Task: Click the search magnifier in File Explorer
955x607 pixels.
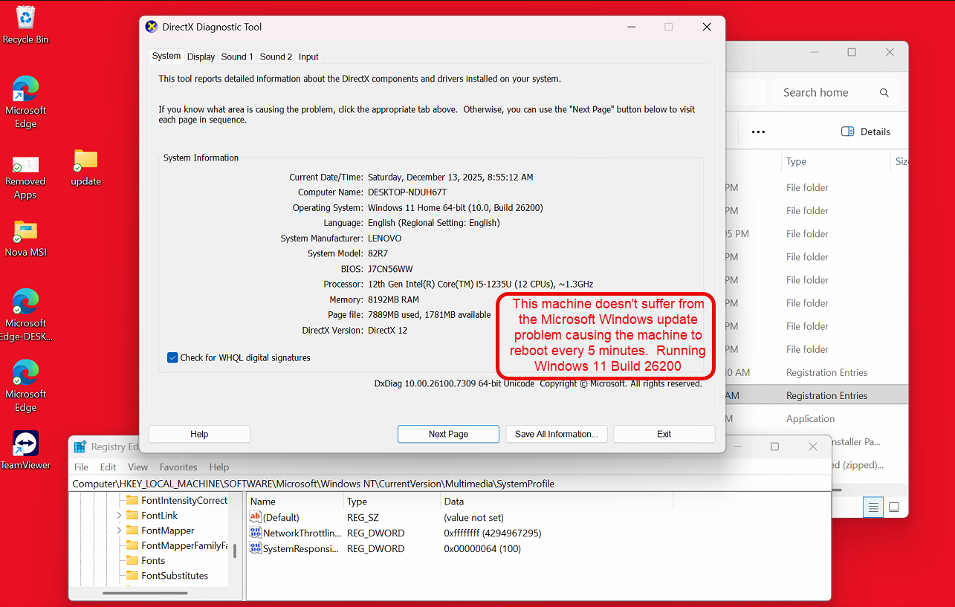Action: pyautogui.click(x=884, y=93)
